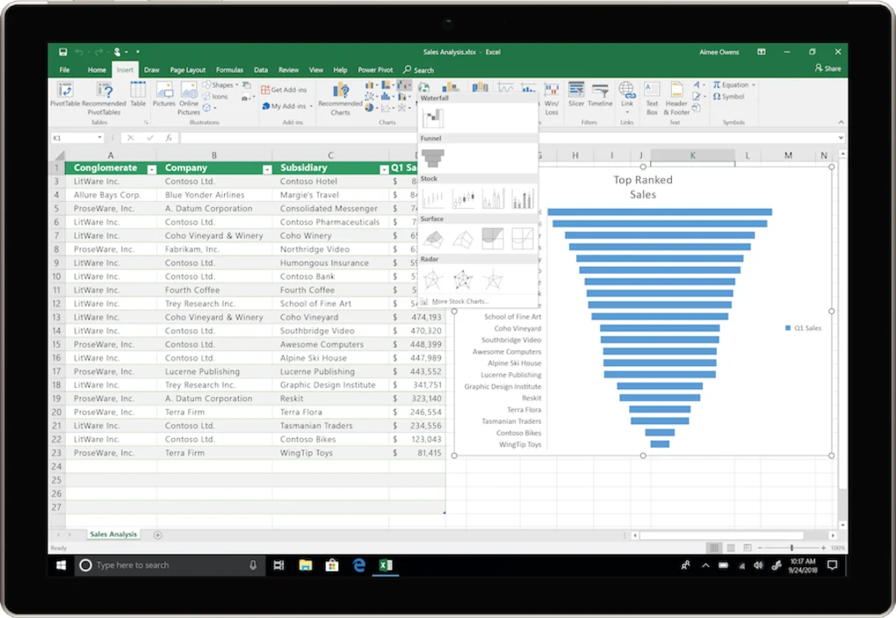Click the Slicer filter icon
Screen dimensions: 896x618
click(576, 95)
